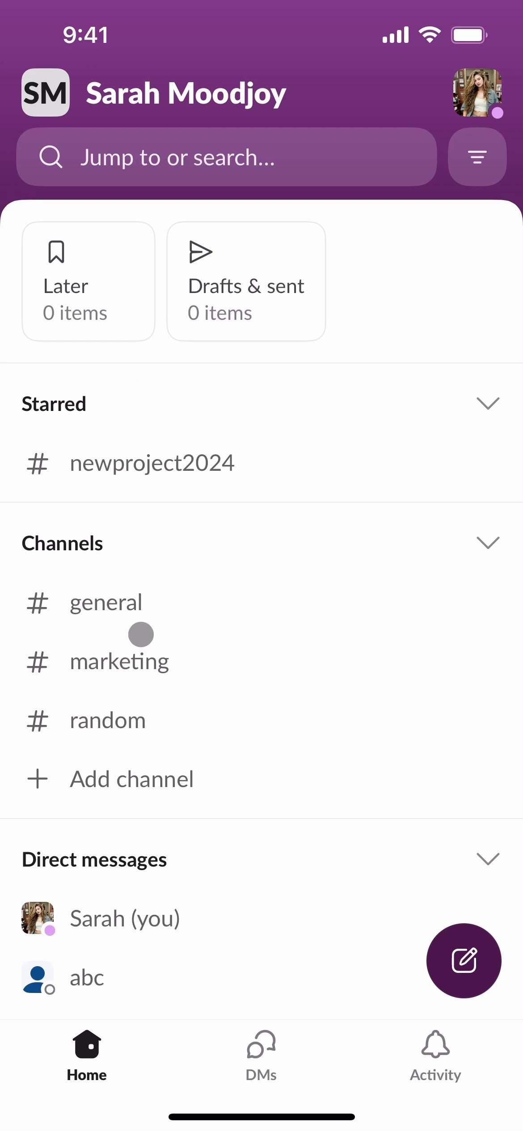Image resolution: width=523 pixels, height=1131 pixels.
Task: Open the profile photo in the header
Action: 477,92
